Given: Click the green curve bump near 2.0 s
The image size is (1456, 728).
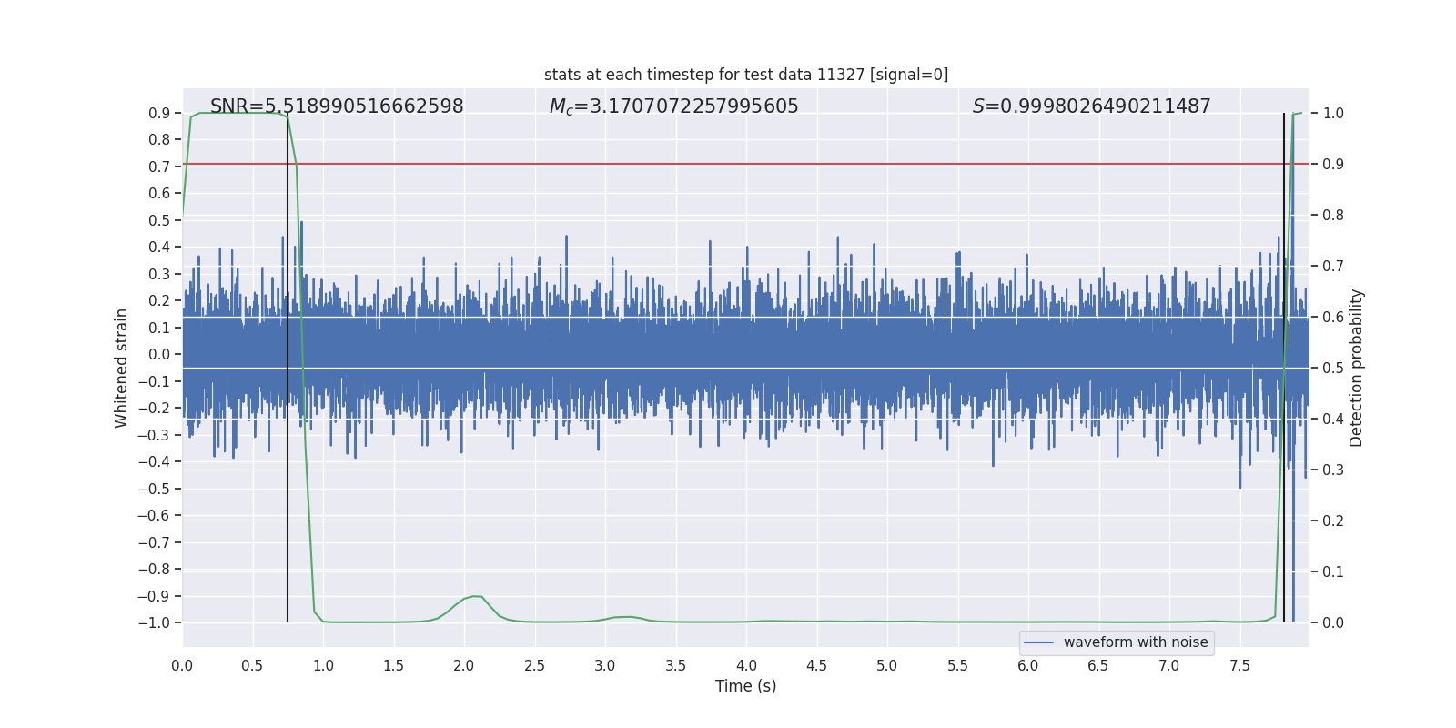Looking at the screenshot, I should 475,597.
